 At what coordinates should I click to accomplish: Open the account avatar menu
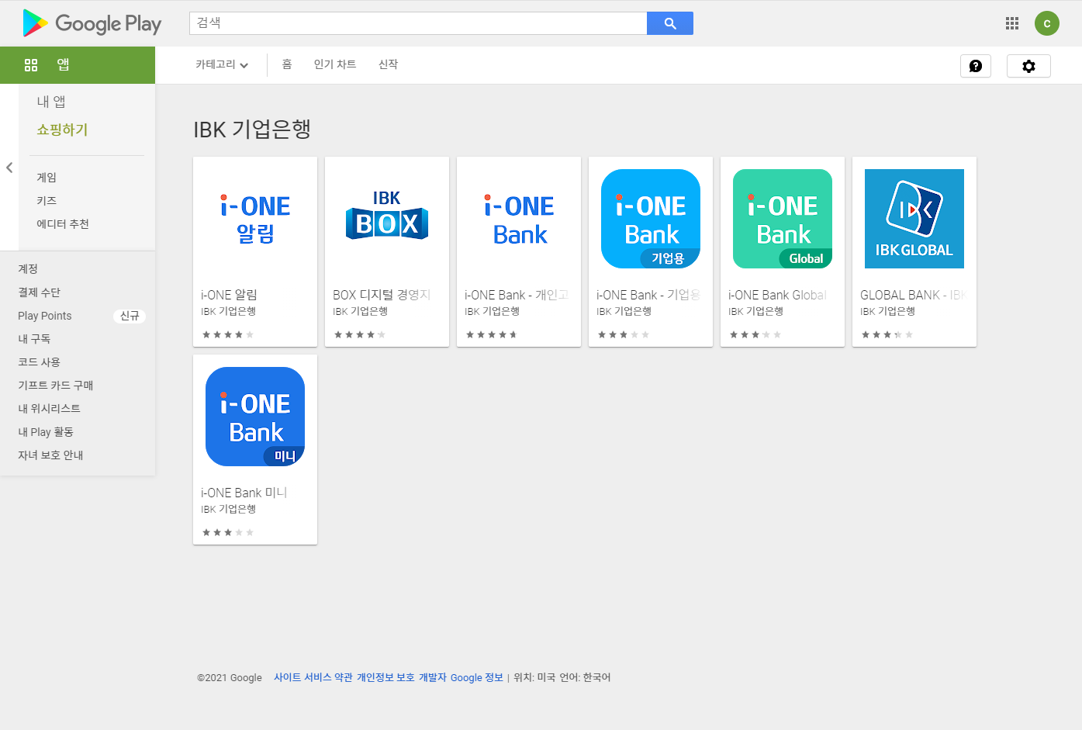(1047, 23)
